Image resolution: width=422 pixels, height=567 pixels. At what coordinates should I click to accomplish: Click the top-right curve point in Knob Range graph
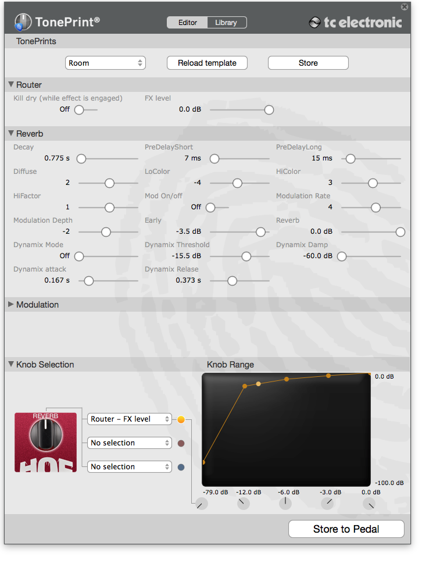369,373
